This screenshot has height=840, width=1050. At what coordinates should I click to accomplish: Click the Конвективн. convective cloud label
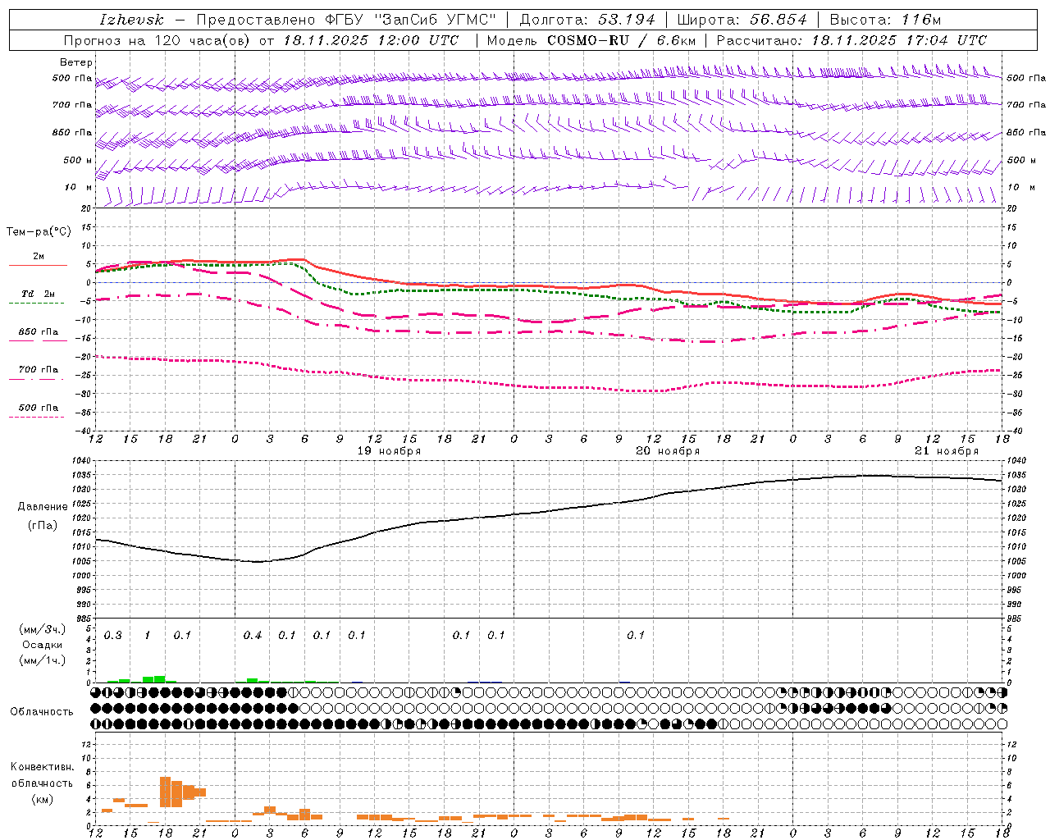click(42, 767)
